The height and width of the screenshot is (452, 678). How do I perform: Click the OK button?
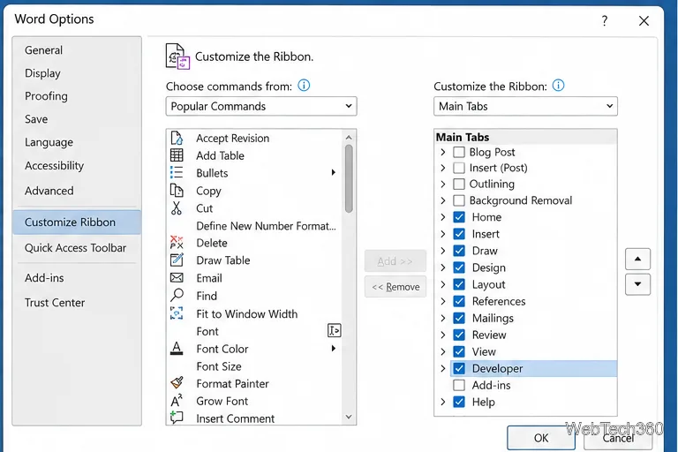541,438
